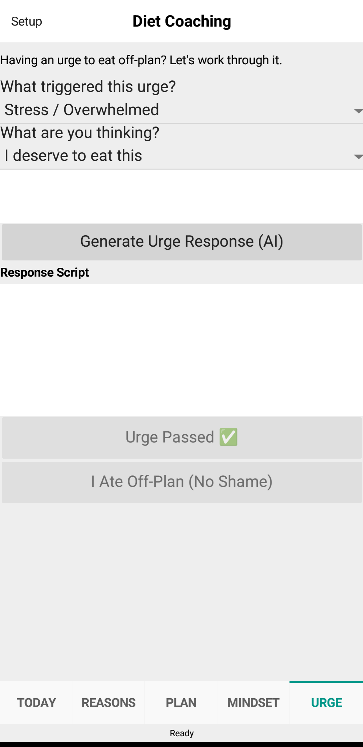363x747 pixels.
Task: Click the Ready status bar
Action: point(182,733)
